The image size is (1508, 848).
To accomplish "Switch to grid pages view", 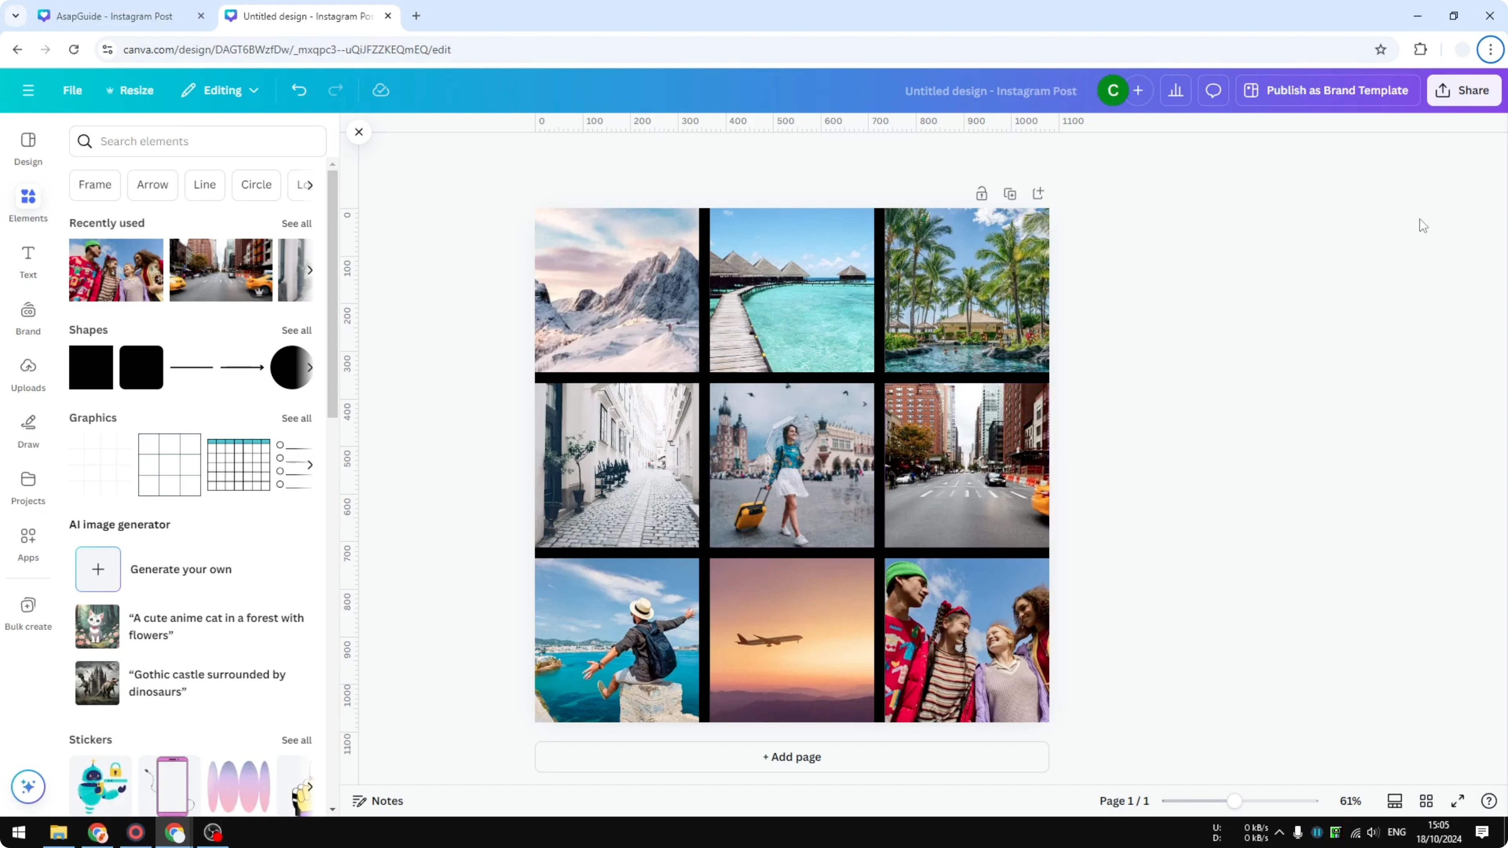I will [x=1426, y=800].
